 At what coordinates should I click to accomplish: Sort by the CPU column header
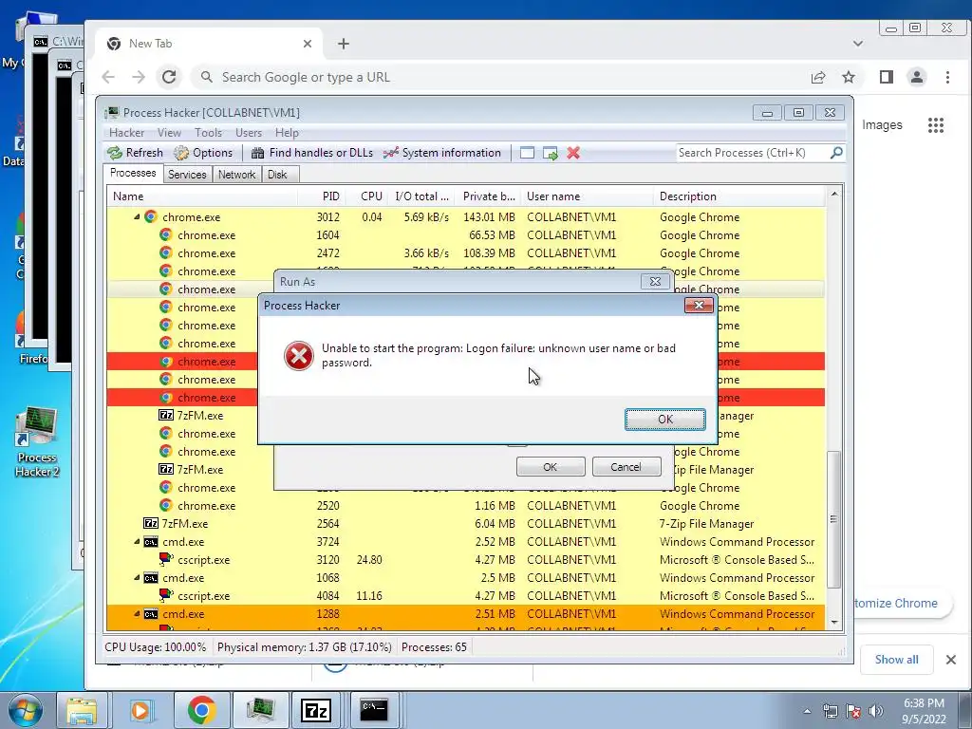366,196
